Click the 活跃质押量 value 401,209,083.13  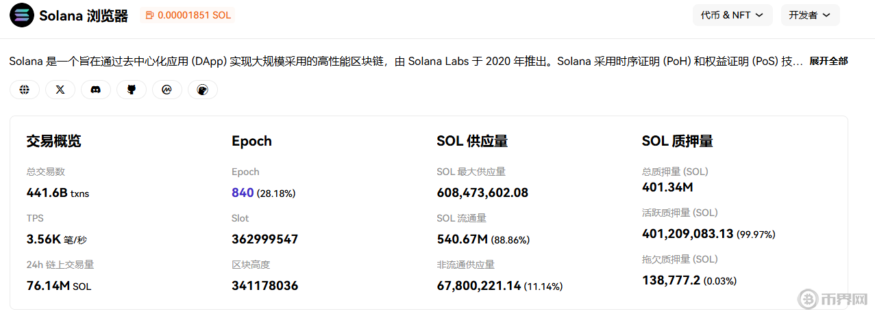(687, 234)
